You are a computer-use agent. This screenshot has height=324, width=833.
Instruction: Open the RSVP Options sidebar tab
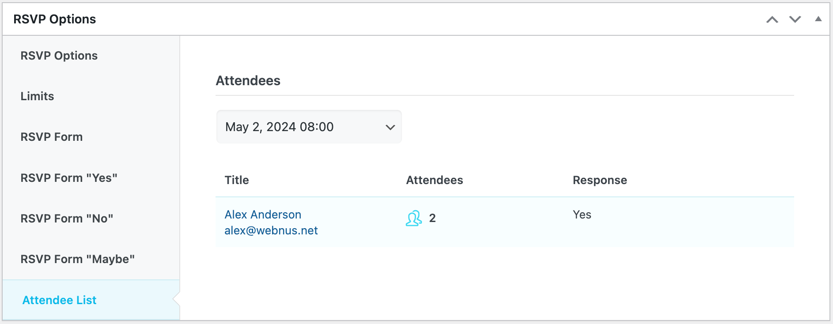pyautogui.click(x=59, y=56)
